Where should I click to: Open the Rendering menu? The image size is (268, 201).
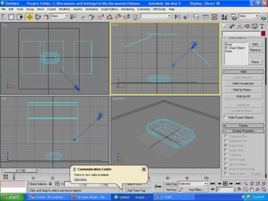pyautogui.click(x=127, y=9)
